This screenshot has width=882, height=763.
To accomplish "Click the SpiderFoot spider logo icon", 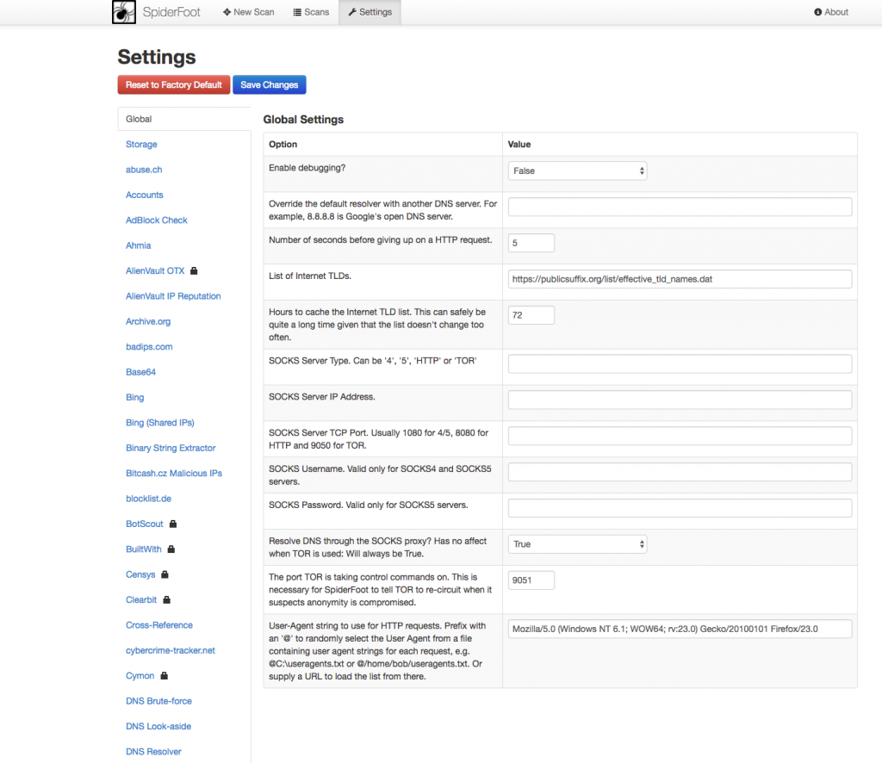I will pyautogui.click(x=124, y=12).
